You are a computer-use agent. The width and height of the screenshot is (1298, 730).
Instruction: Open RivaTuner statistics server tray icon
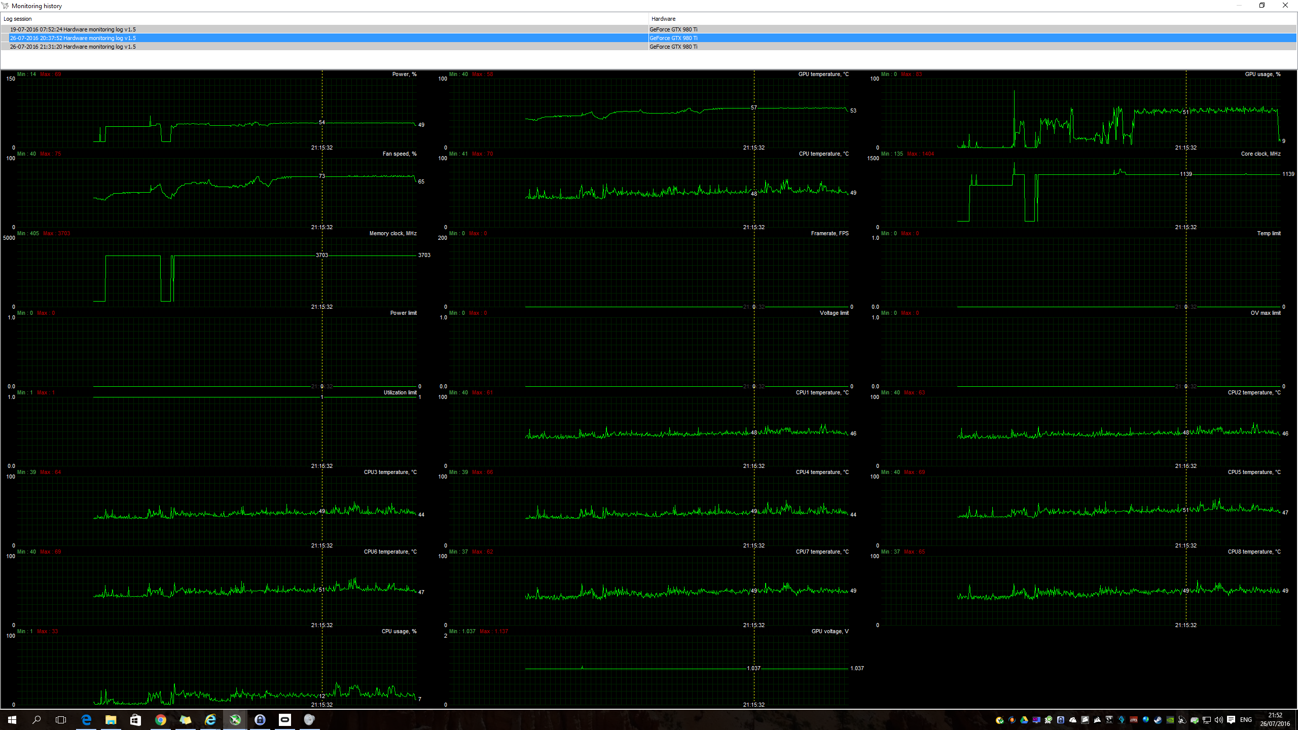[x=1036, y=720]
